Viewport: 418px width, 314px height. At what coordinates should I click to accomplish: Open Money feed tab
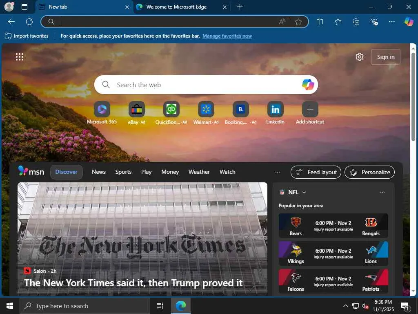[x=170, y=172]
